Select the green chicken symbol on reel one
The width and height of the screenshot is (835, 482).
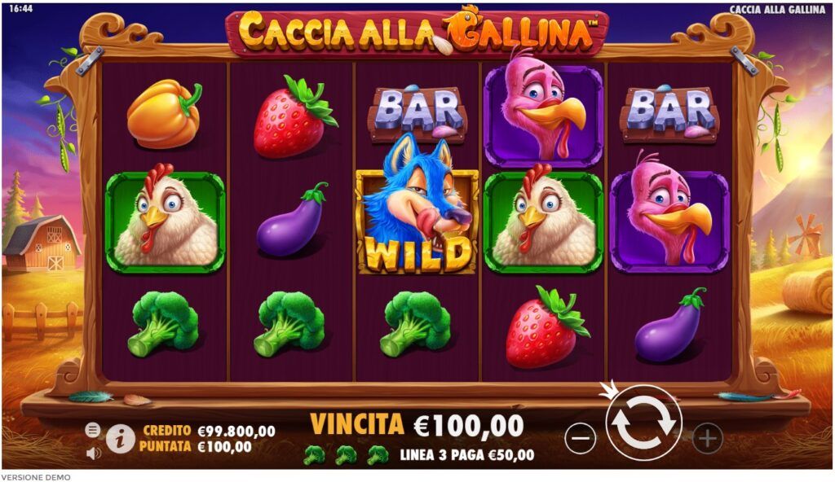pyautogui.click(x=165, y=219)
